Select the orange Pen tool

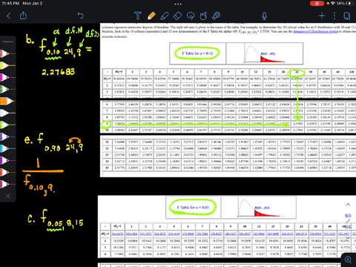tap(151, 16)
